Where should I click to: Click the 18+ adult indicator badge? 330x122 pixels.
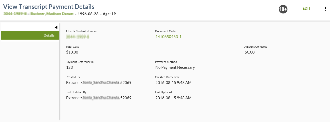click(283, 9)
